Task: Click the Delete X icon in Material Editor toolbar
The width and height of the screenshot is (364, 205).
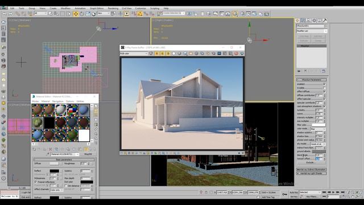Action: [x=51, y=149]
